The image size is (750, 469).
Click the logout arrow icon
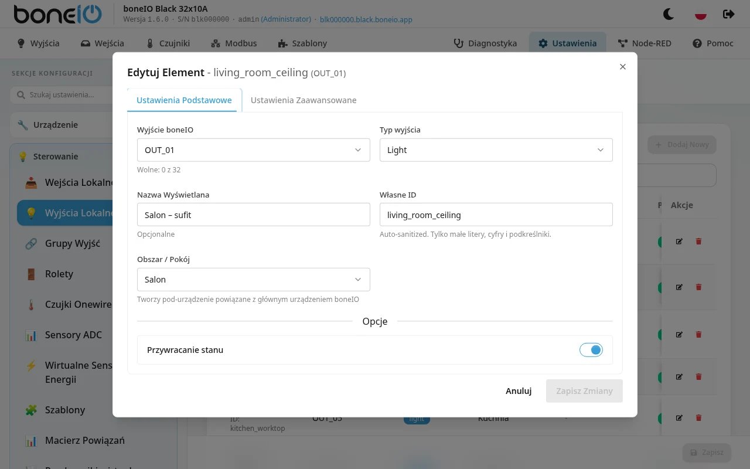[728, 13]
